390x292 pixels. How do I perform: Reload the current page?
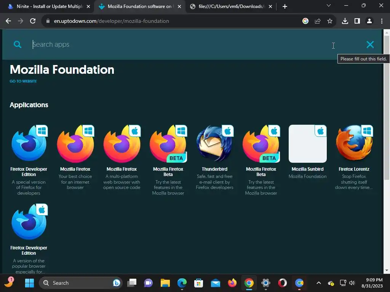pos(33,21)
